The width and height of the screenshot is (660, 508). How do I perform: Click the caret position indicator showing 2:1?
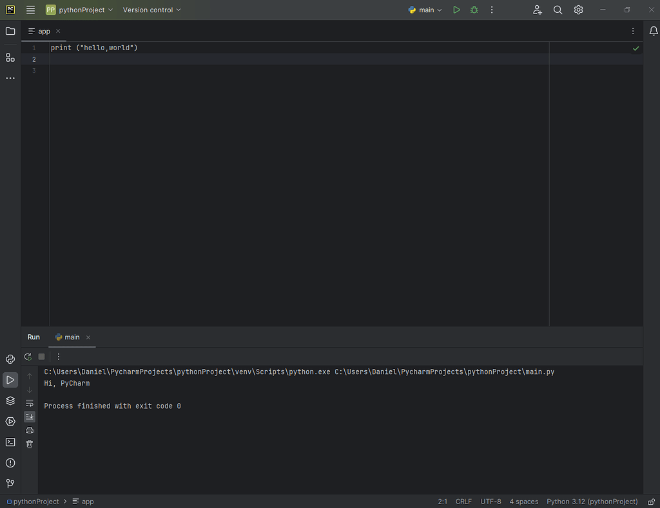click(442, 501)
